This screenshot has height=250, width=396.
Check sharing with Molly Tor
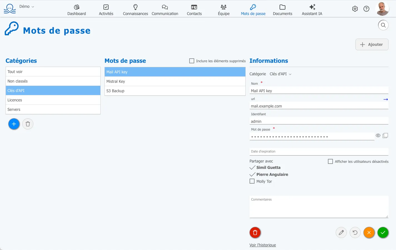252,181
